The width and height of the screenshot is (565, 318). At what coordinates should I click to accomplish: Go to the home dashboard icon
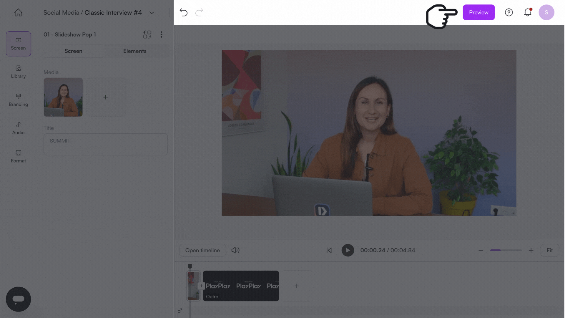point(18,13)
